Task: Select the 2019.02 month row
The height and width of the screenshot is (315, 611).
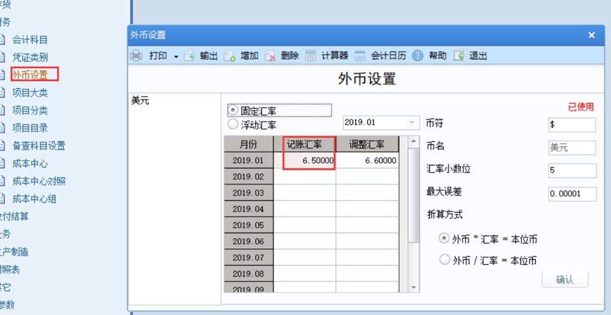Action: tap(248, 177)
